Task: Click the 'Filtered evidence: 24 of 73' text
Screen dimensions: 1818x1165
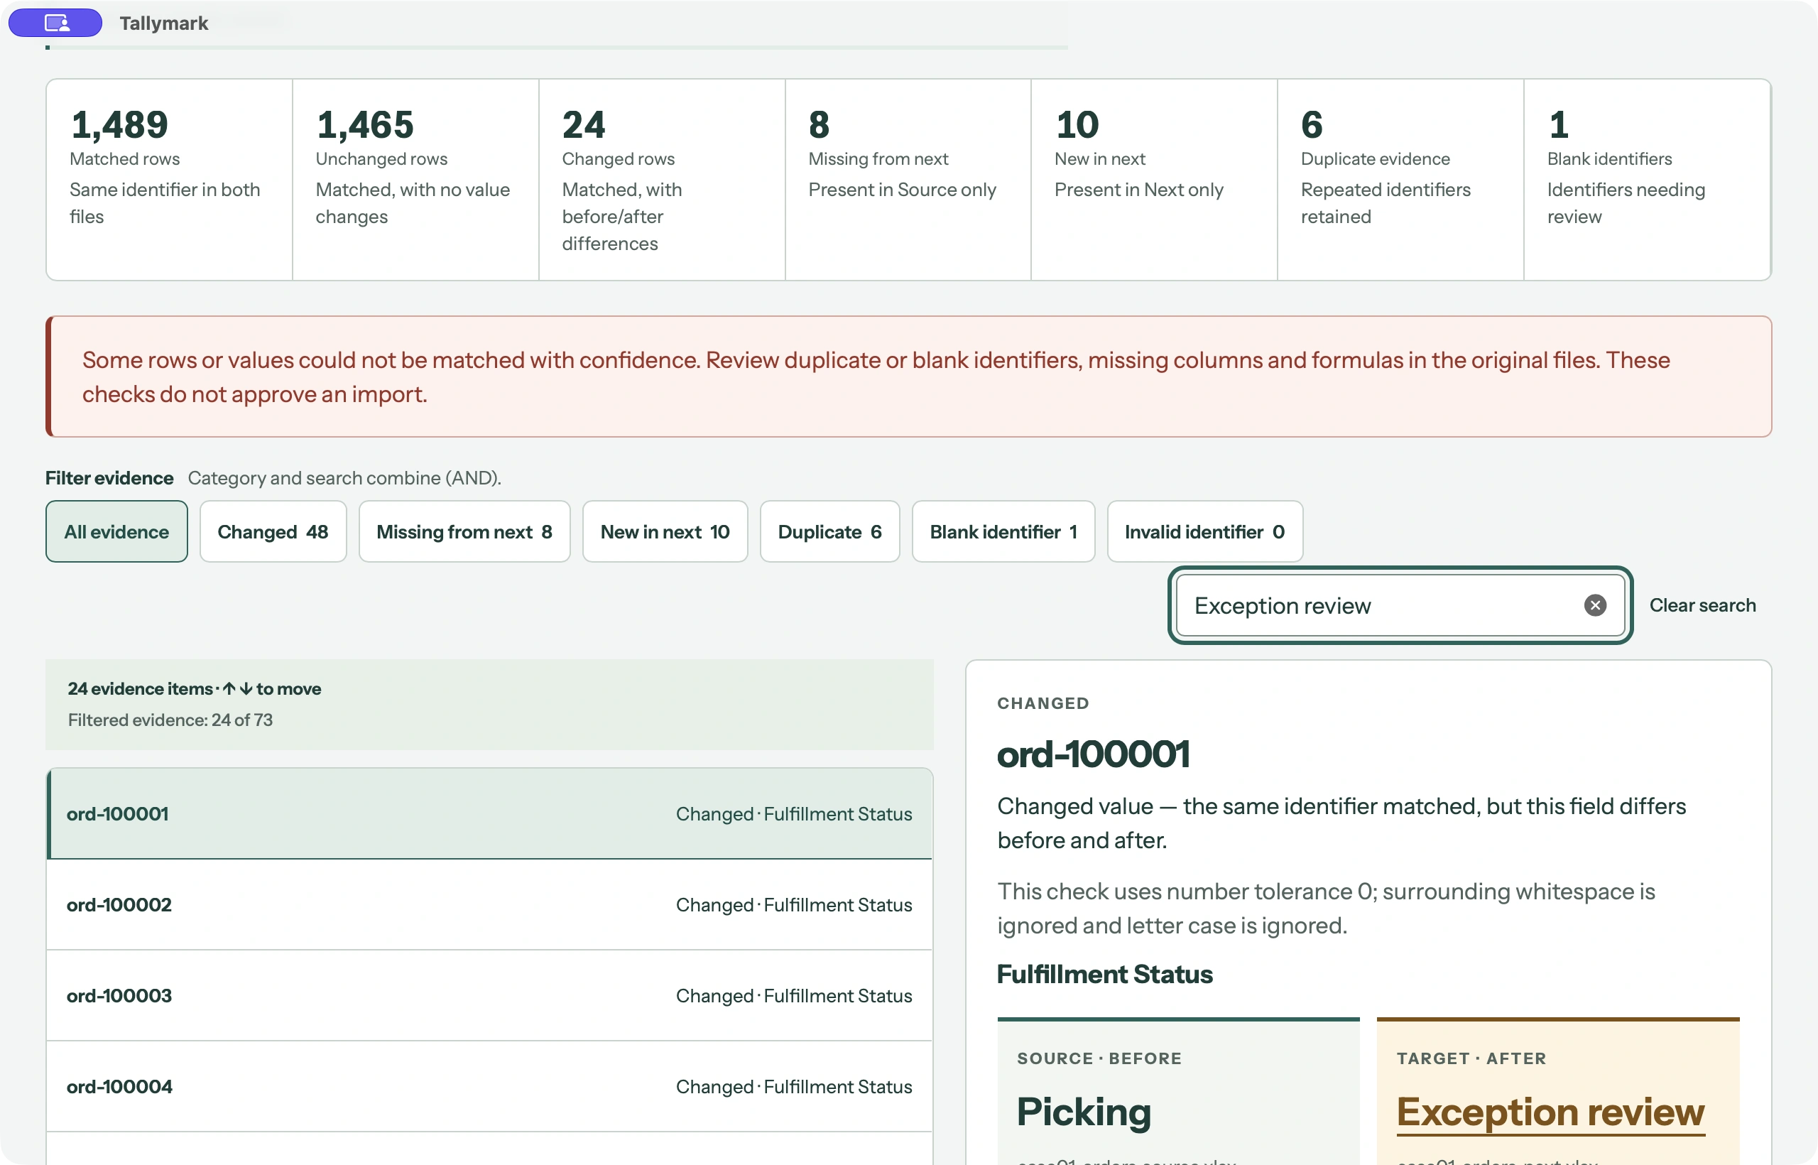Action: pyautogui.click(x=170, y=720)
